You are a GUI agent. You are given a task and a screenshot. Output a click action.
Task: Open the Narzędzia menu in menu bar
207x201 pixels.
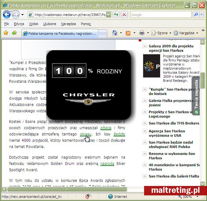tap(68, 24)
